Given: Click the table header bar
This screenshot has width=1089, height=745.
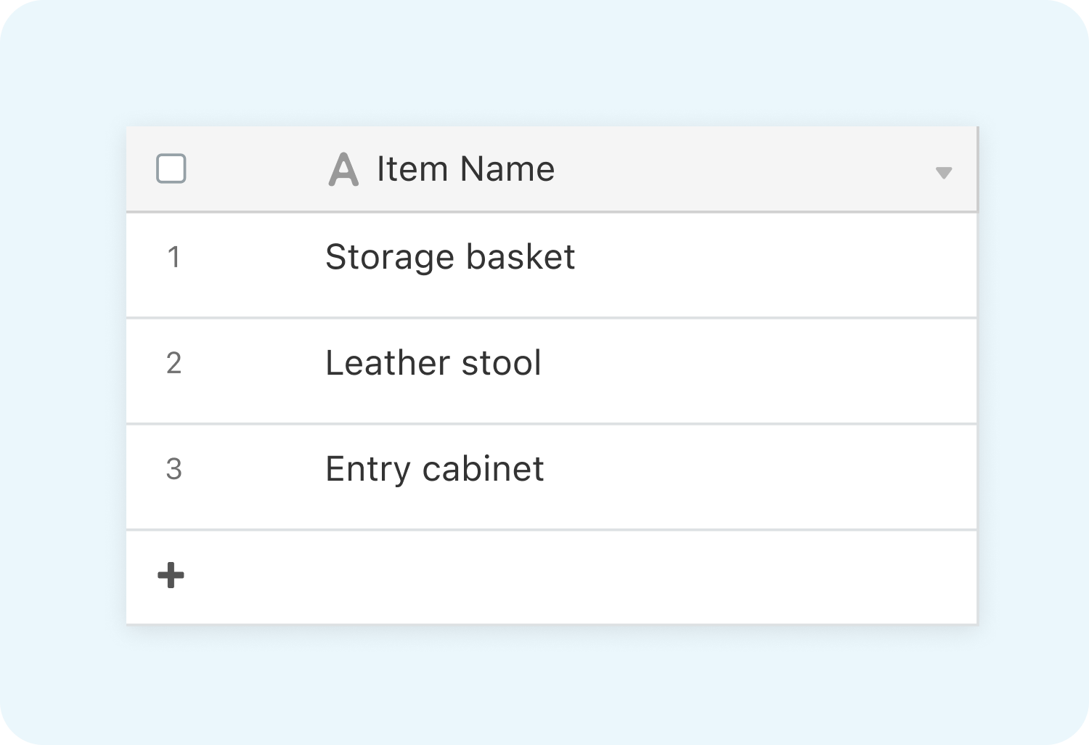Looking at the screenshot, I should click(552, 169).
